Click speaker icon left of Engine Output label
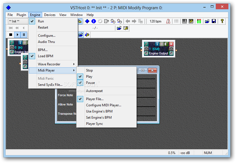Screen dimensions: 236x163 (146, 53)
